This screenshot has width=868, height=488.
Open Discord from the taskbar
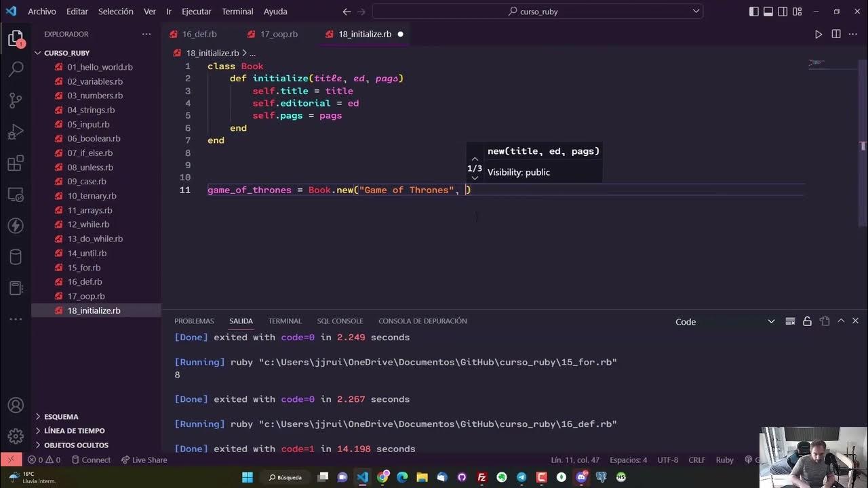tap(581, 477)
